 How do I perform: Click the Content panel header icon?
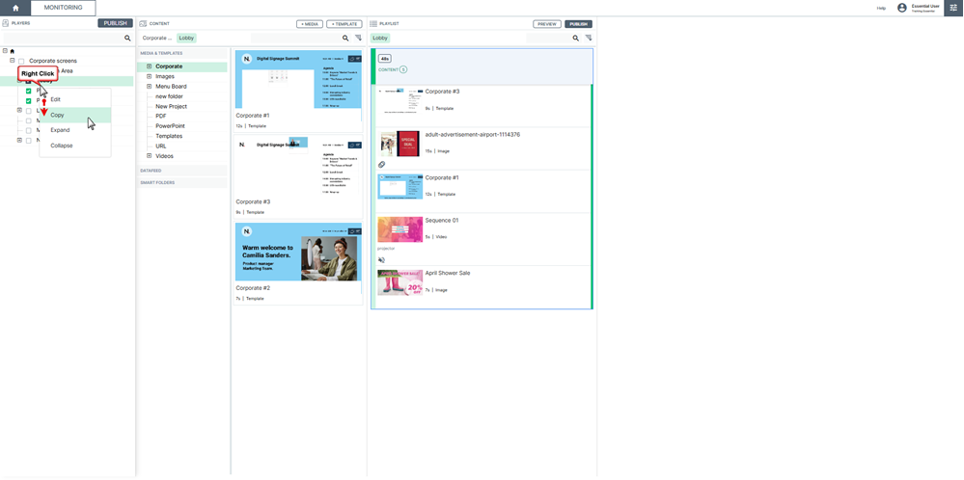point(143,24)
